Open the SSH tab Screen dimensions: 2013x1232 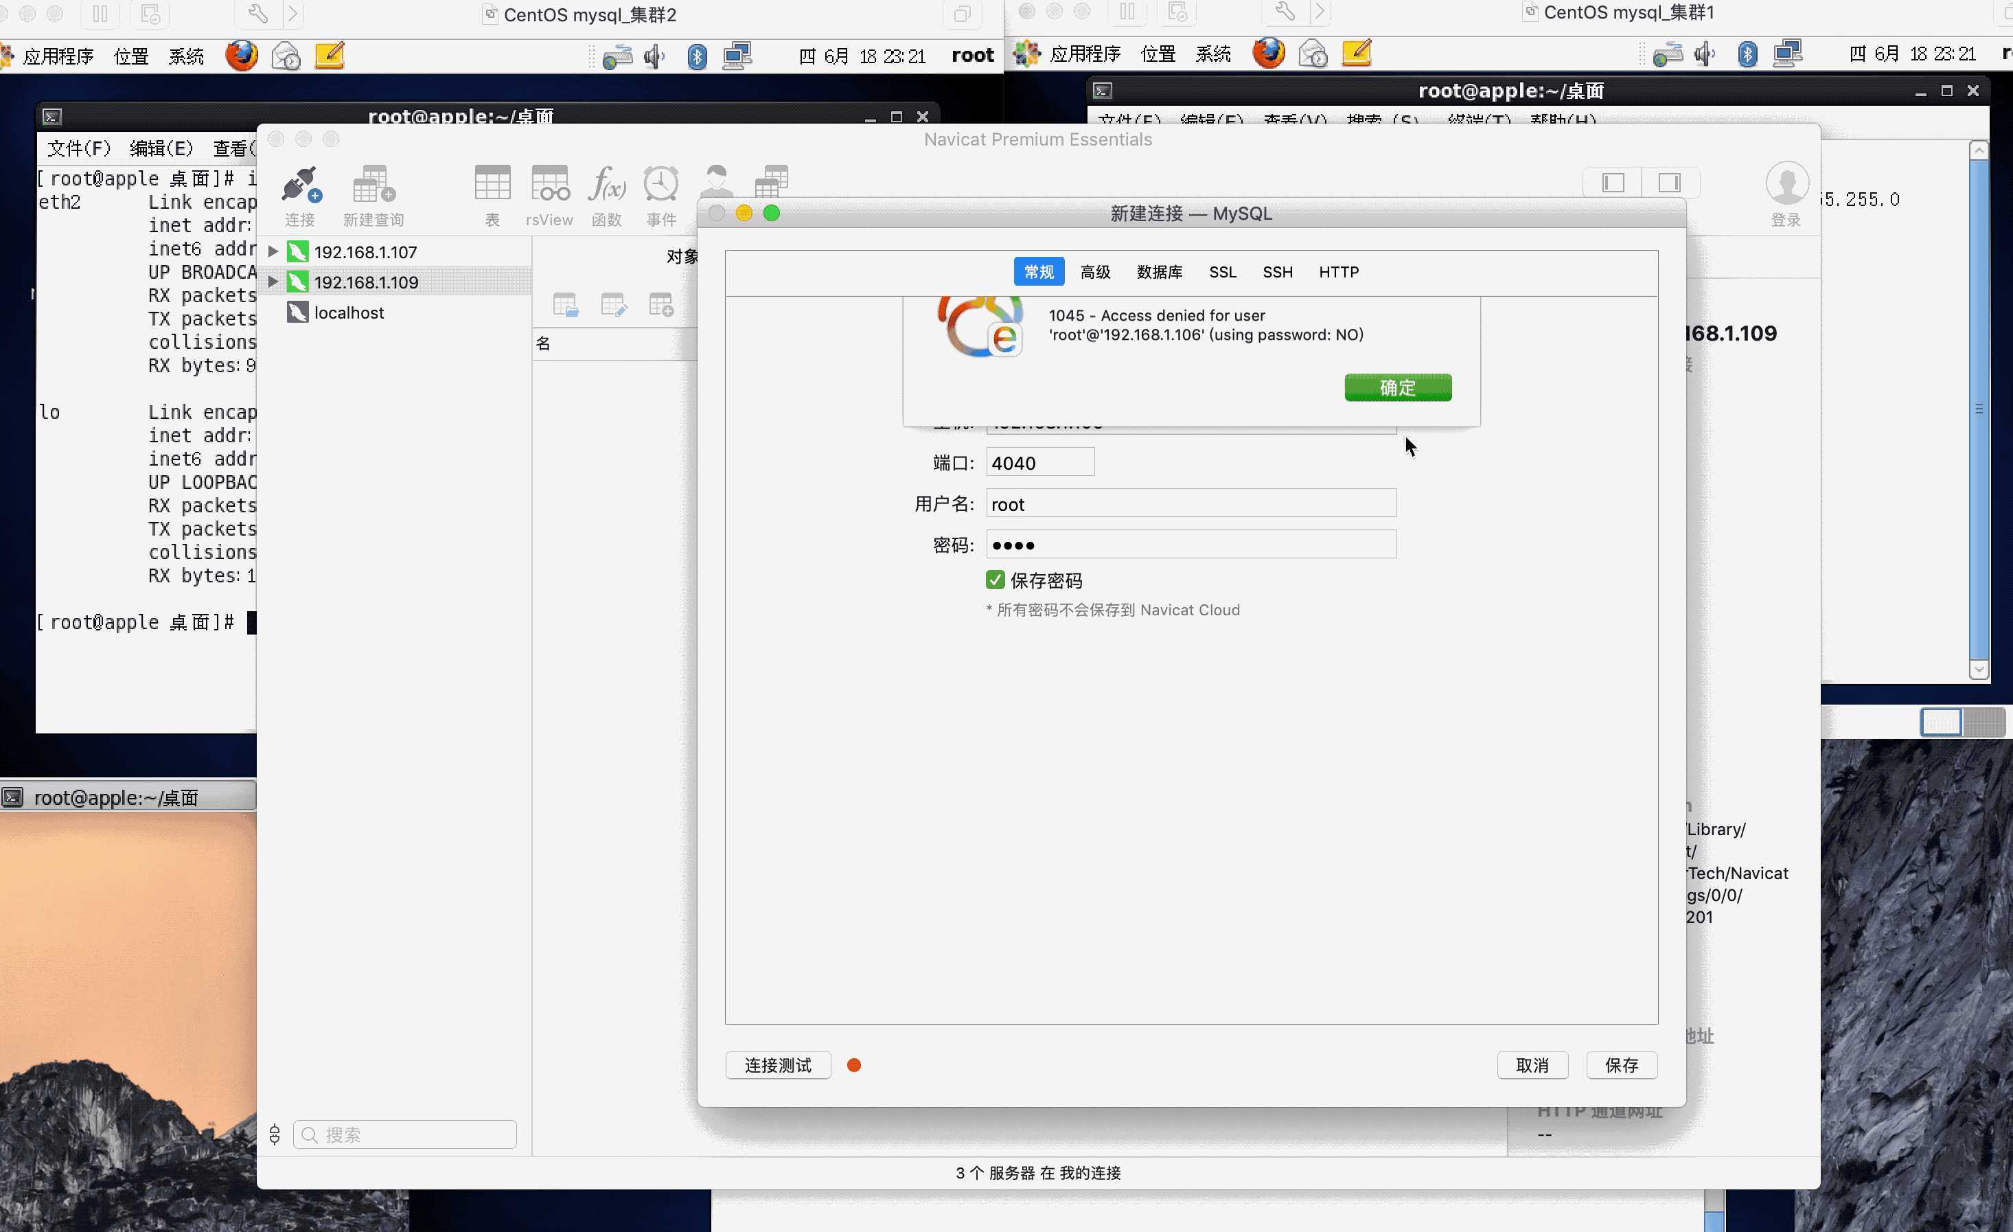[x=1278, y=272]
